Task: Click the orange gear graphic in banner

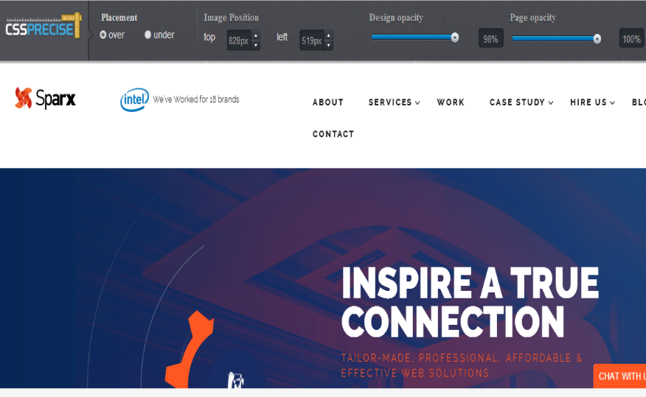Action: [189, 350]
